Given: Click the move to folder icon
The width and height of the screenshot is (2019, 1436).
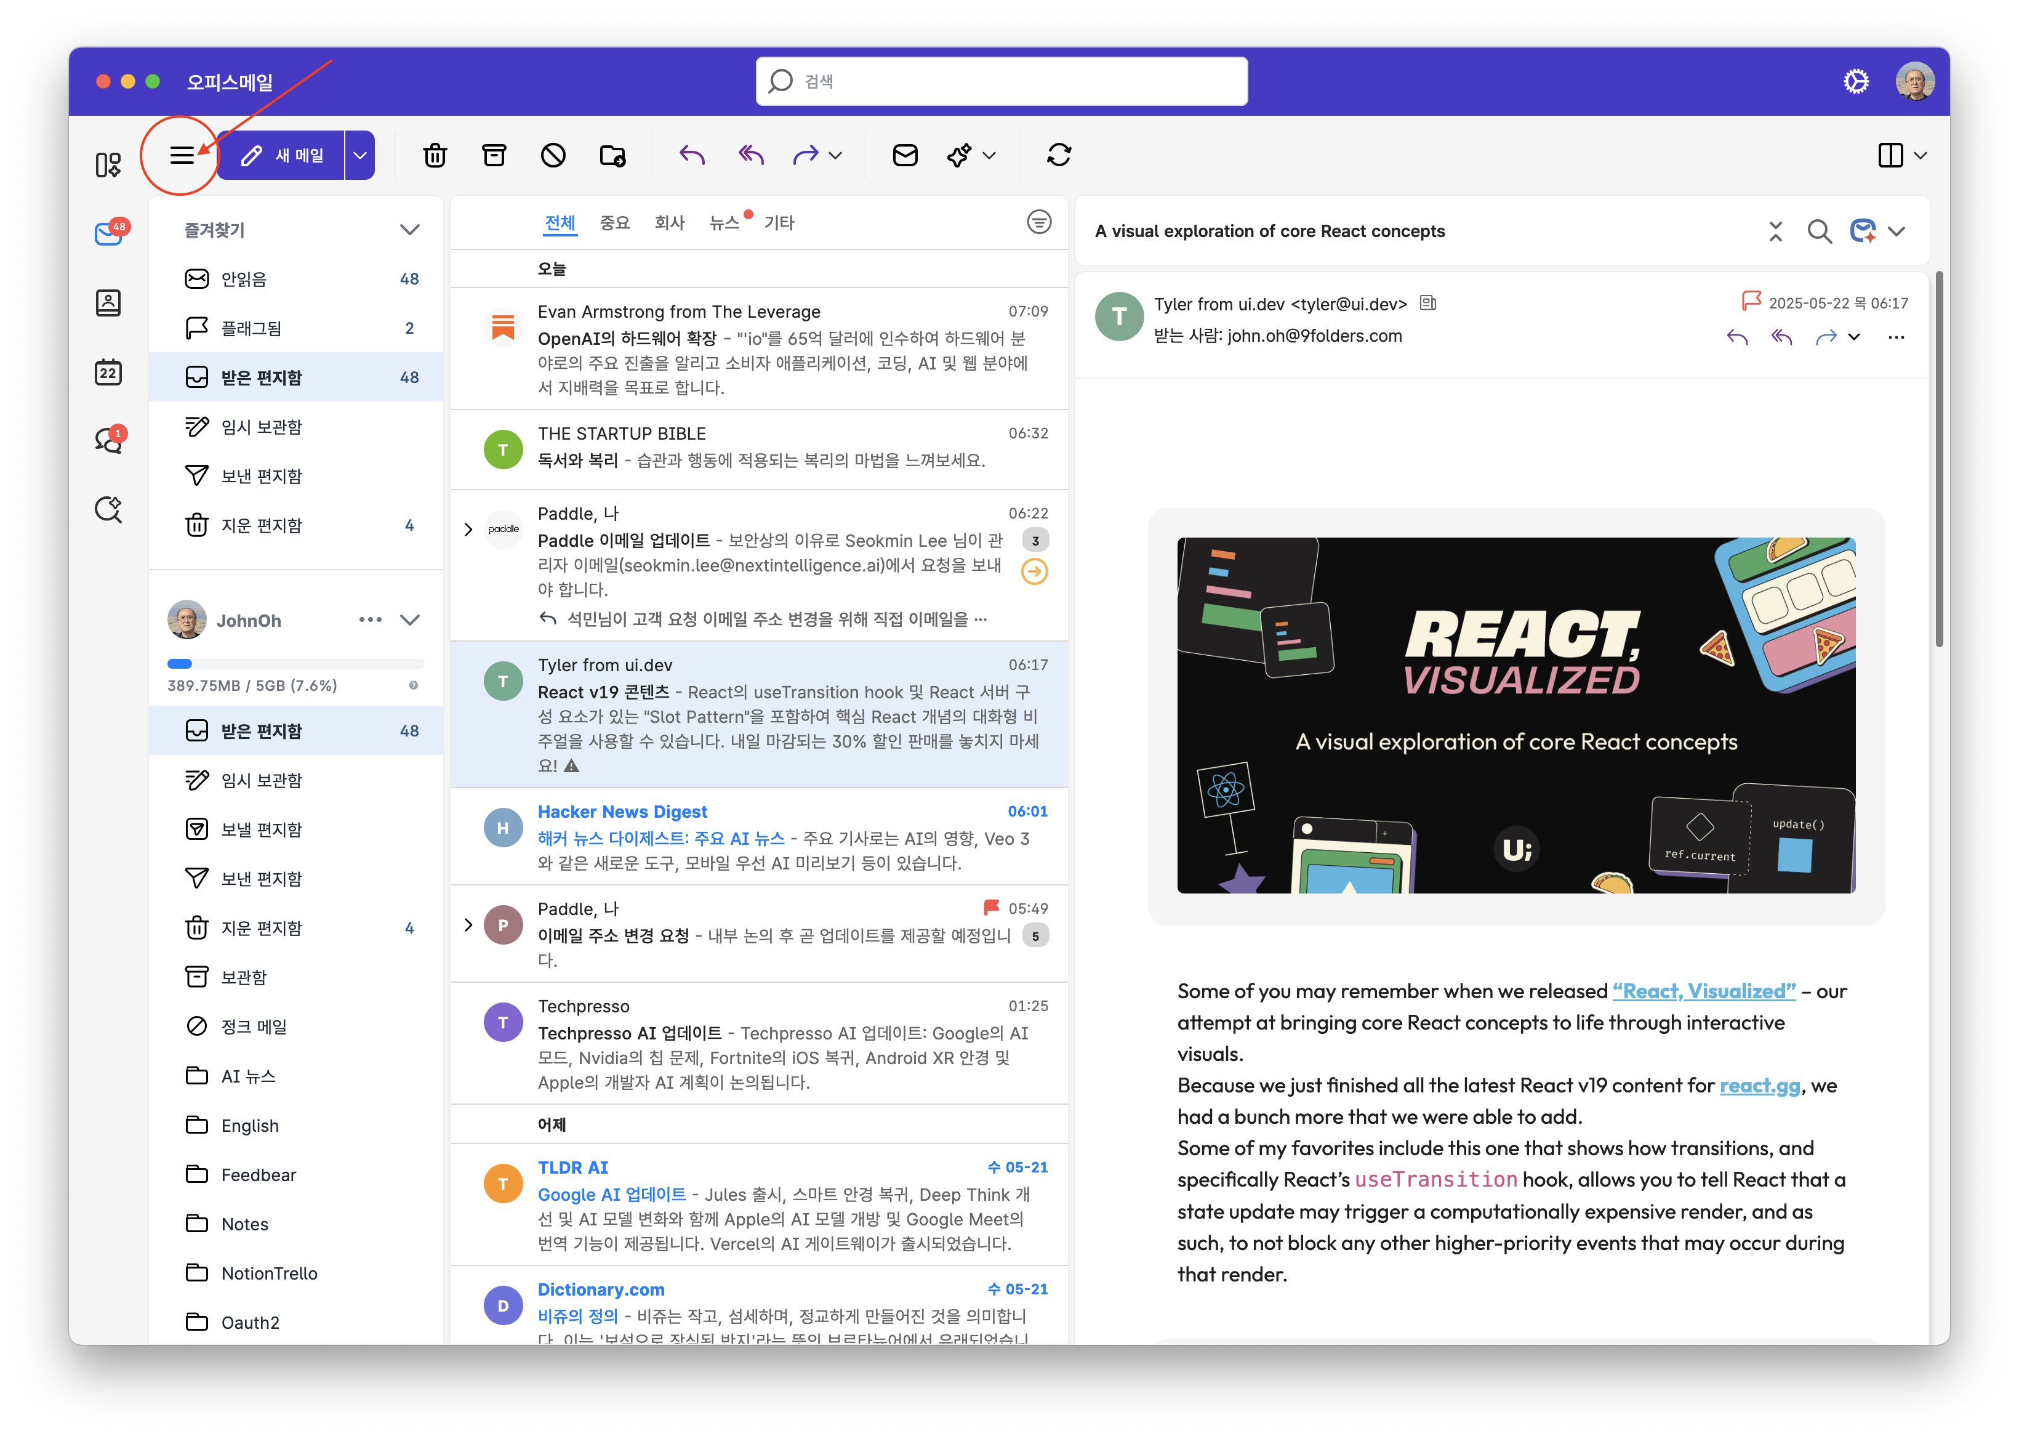Looking at the screenshot, I should [612, 156].
